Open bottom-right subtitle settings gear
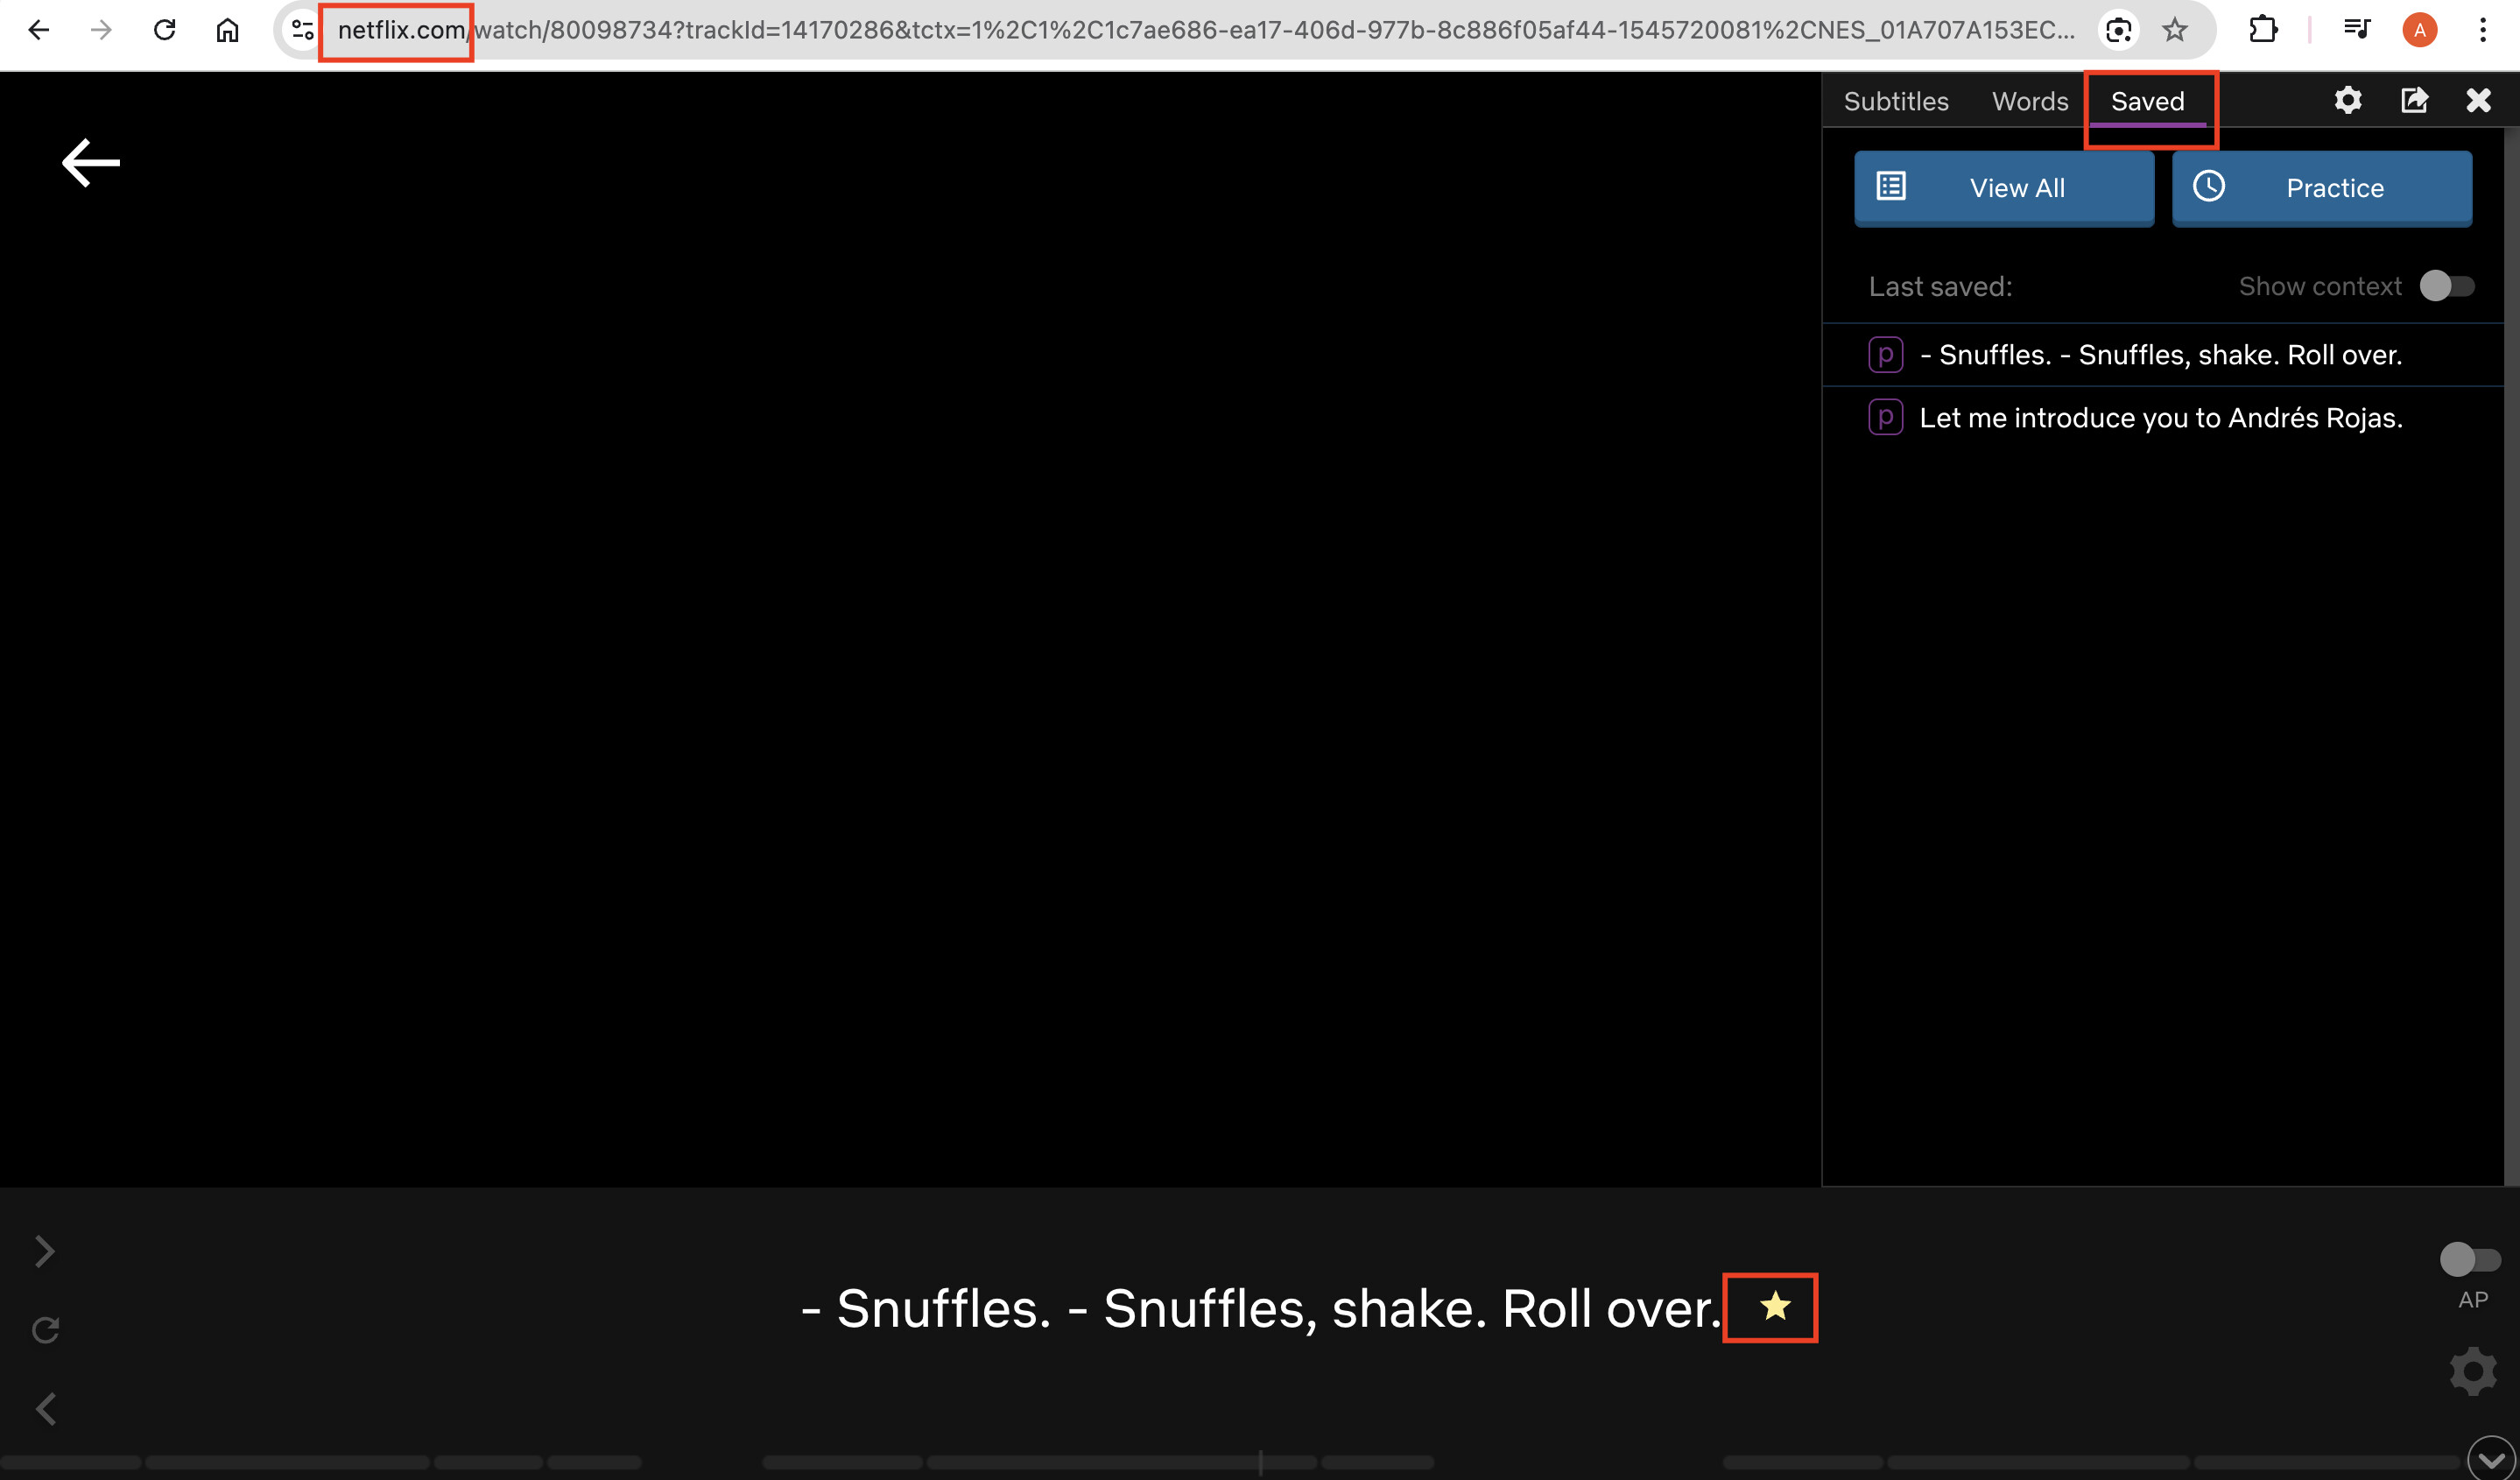 click(2472, 1371)
